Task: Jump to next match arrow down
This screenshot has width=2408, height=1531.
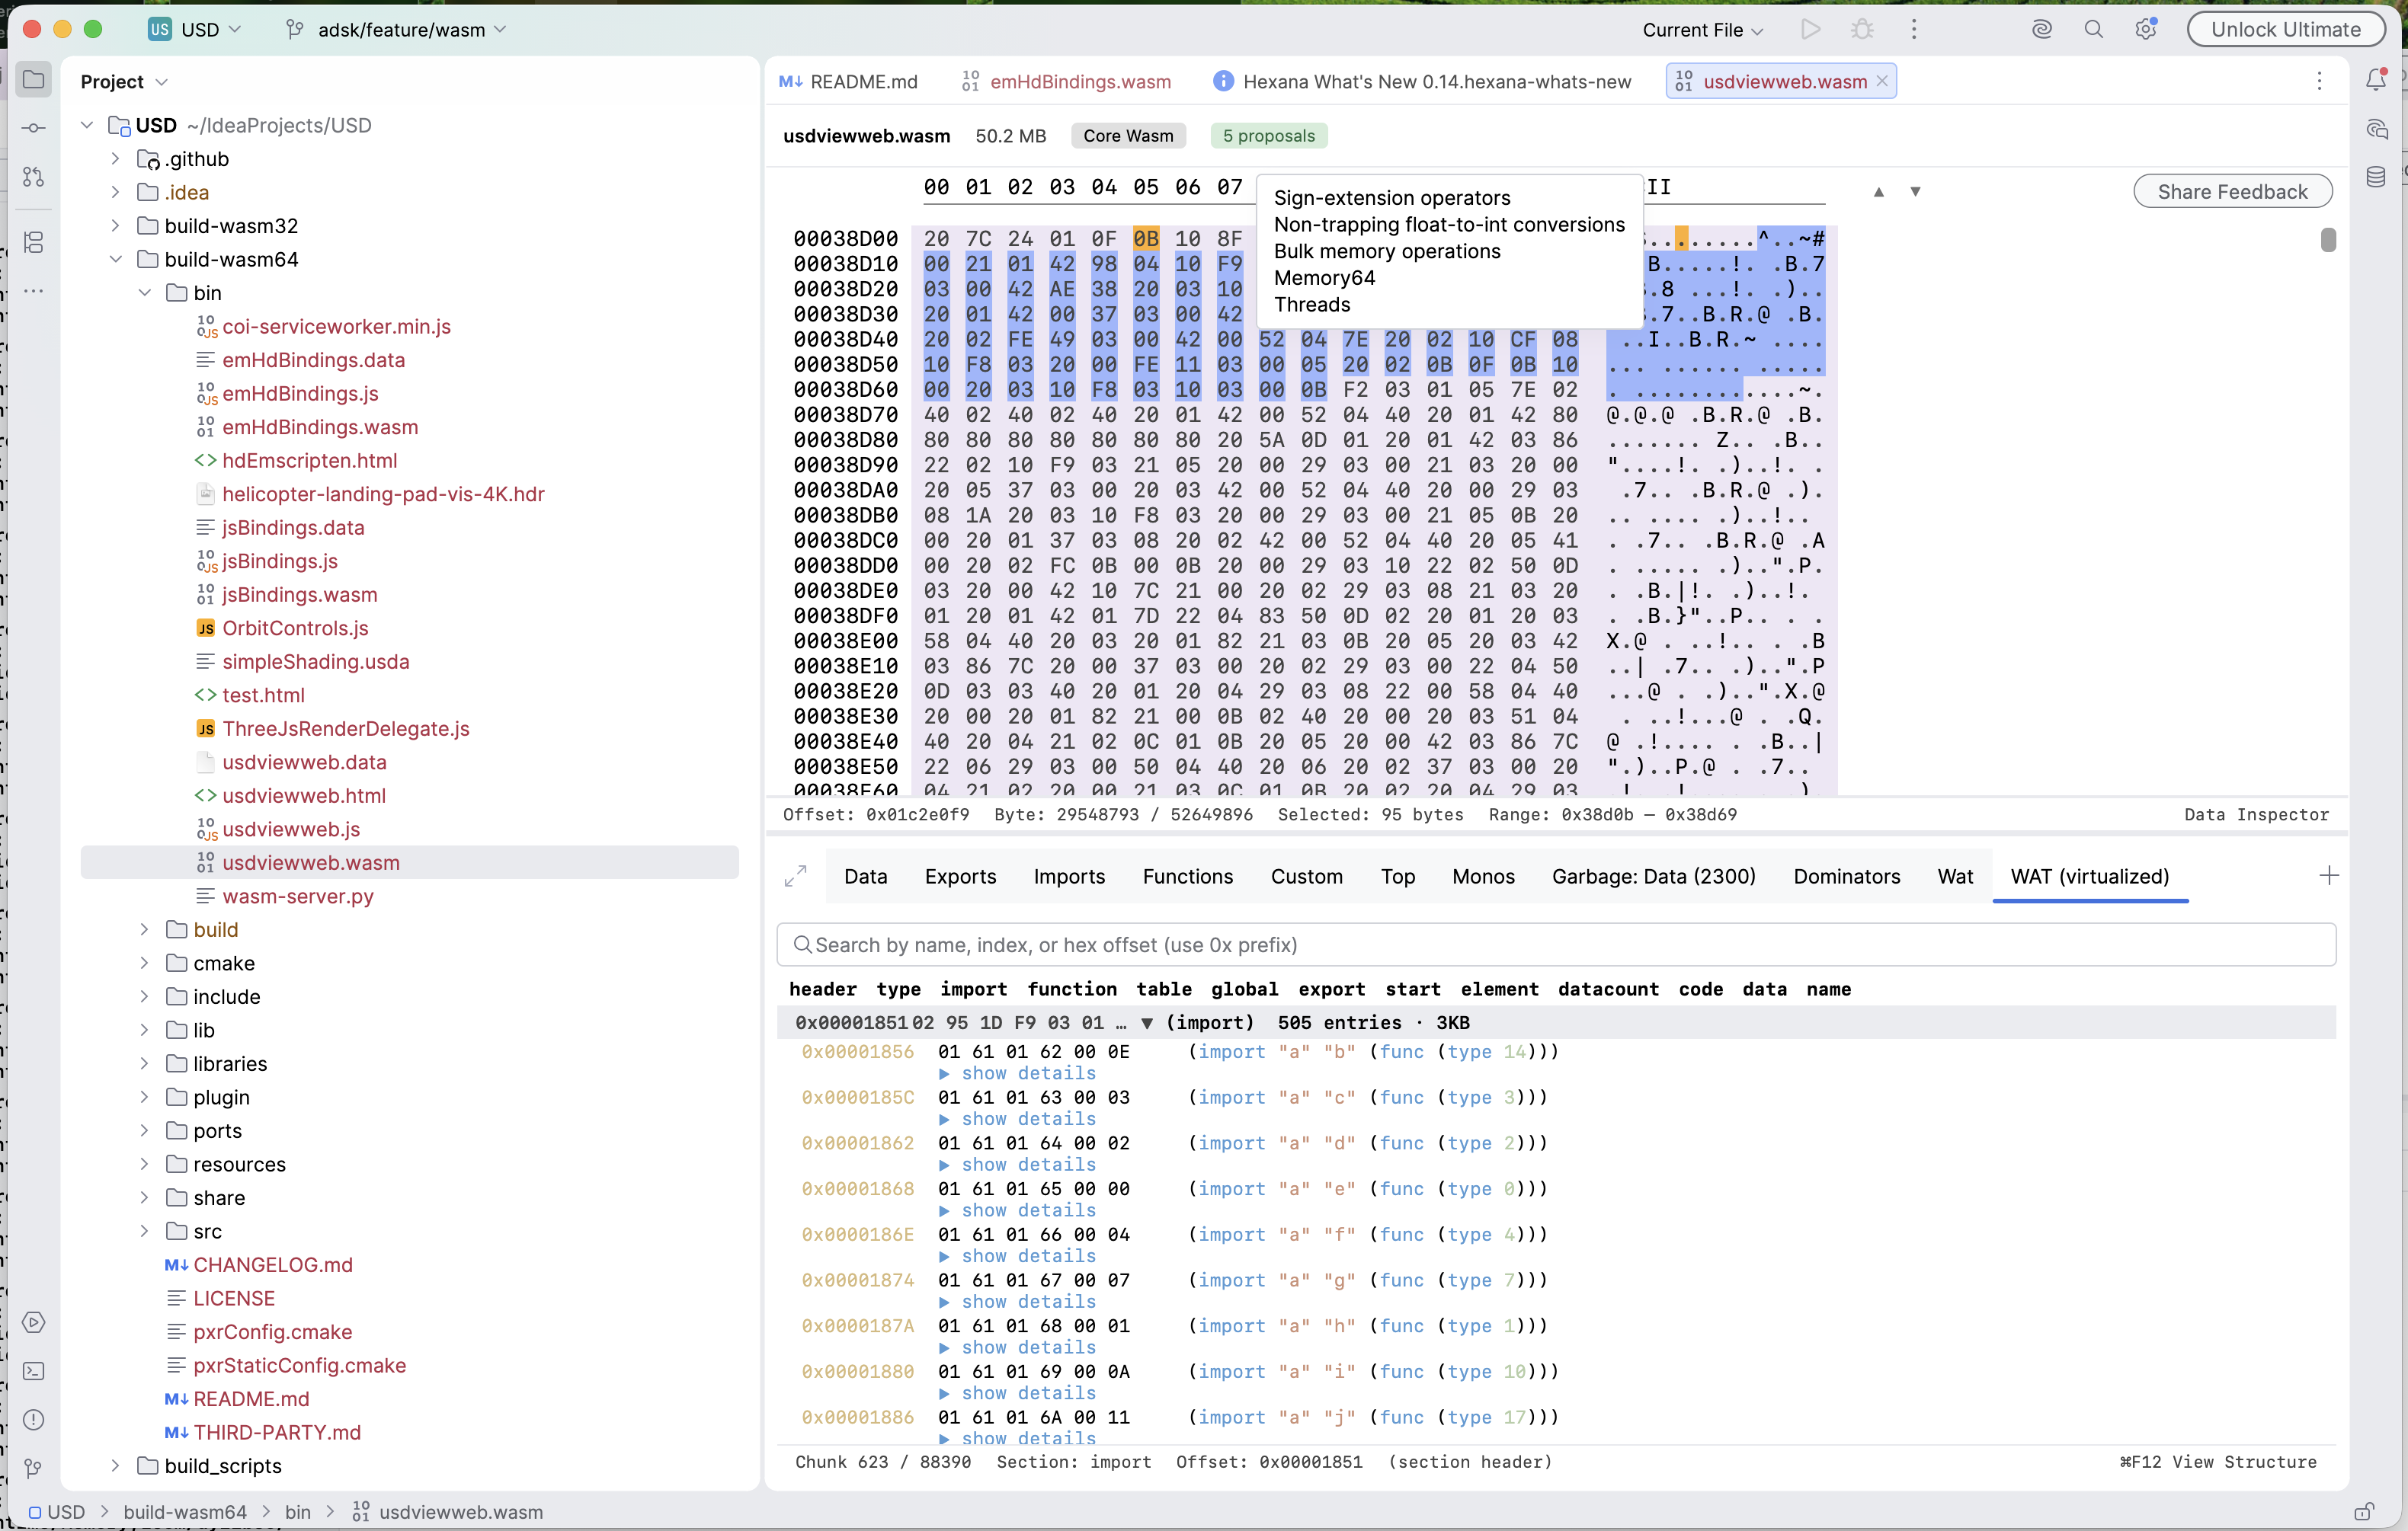Action: pyautogui.click(x=1915, y=192)
